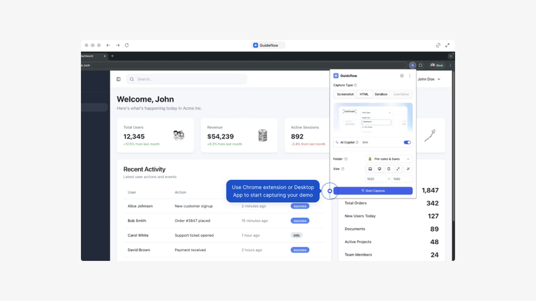Open the Pre-sales & Sales folder dropdown
Viewport: 536px width, 301px height.
click(x=389, y=159)
